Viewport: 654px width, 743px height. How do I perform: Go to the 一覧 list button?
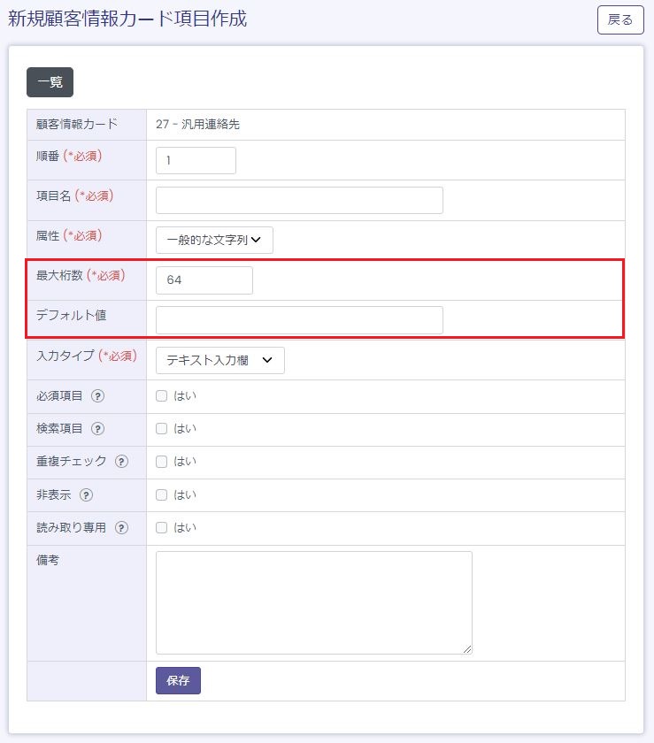point(50,82)
